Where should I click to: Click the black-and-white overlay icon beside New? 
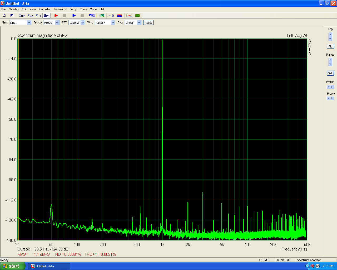pos(12,16)
